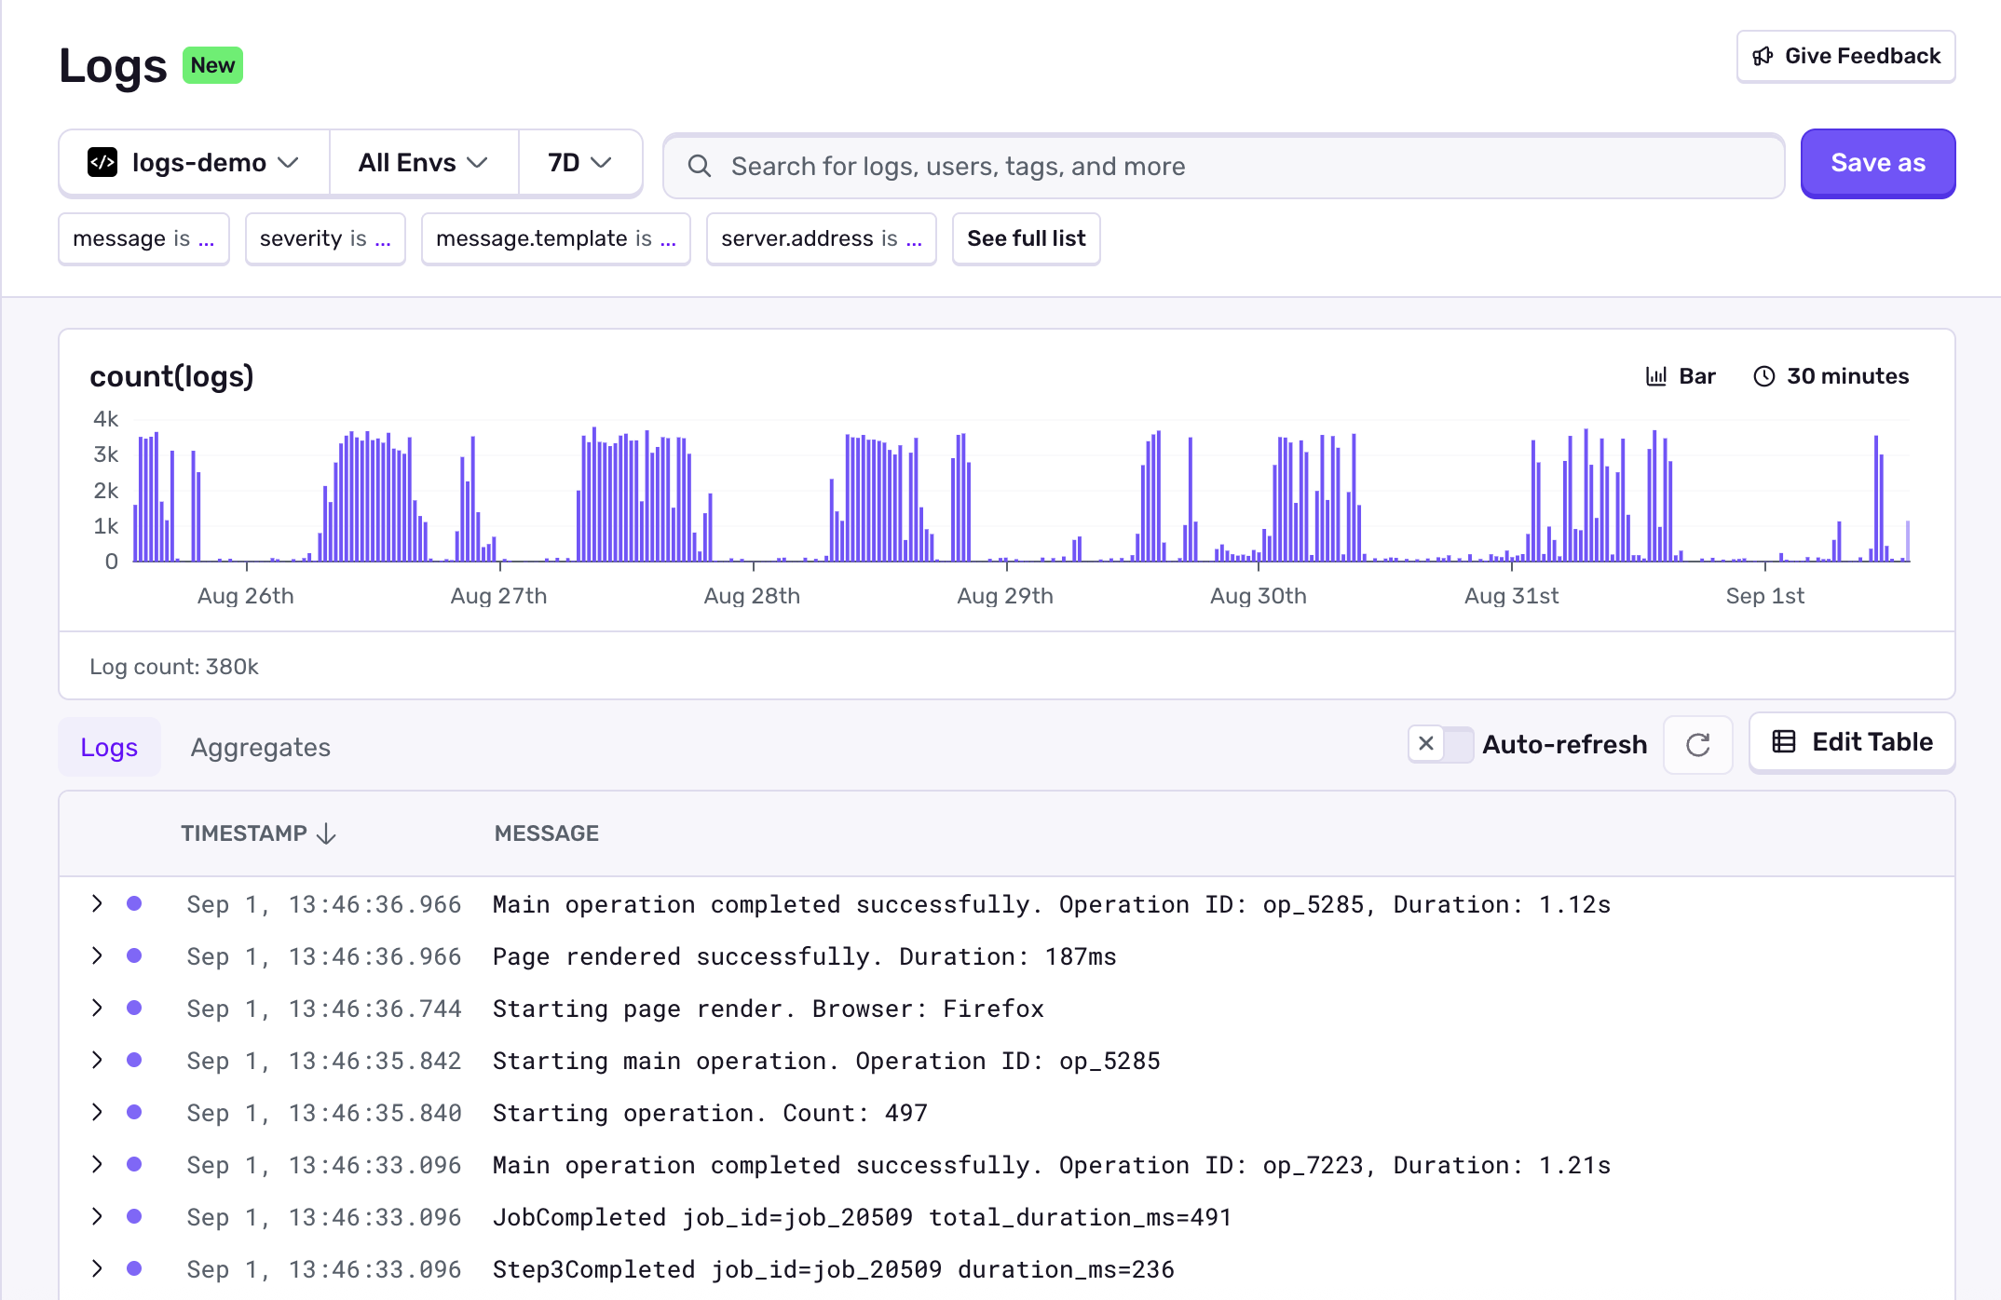Click the logs-demo project code icon
Viewport: 2001px width, 1300px height.
click(102, 162)
